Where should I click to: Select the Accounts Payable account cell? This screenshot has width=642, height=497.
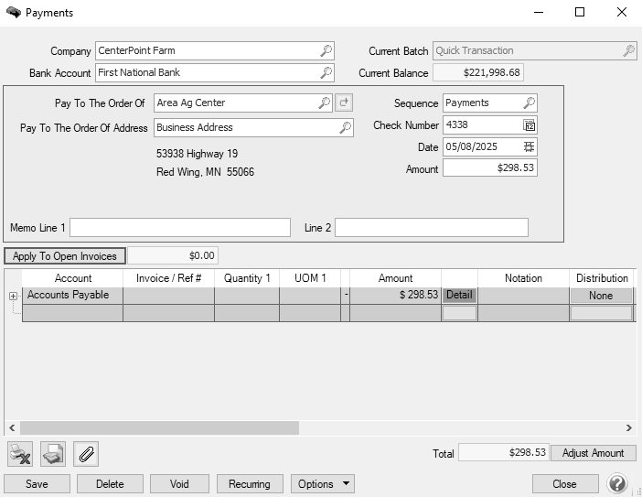[72, 295]
